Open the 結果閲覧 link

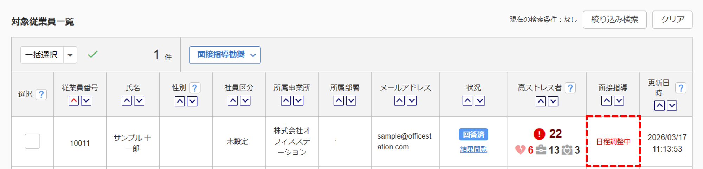473,149
